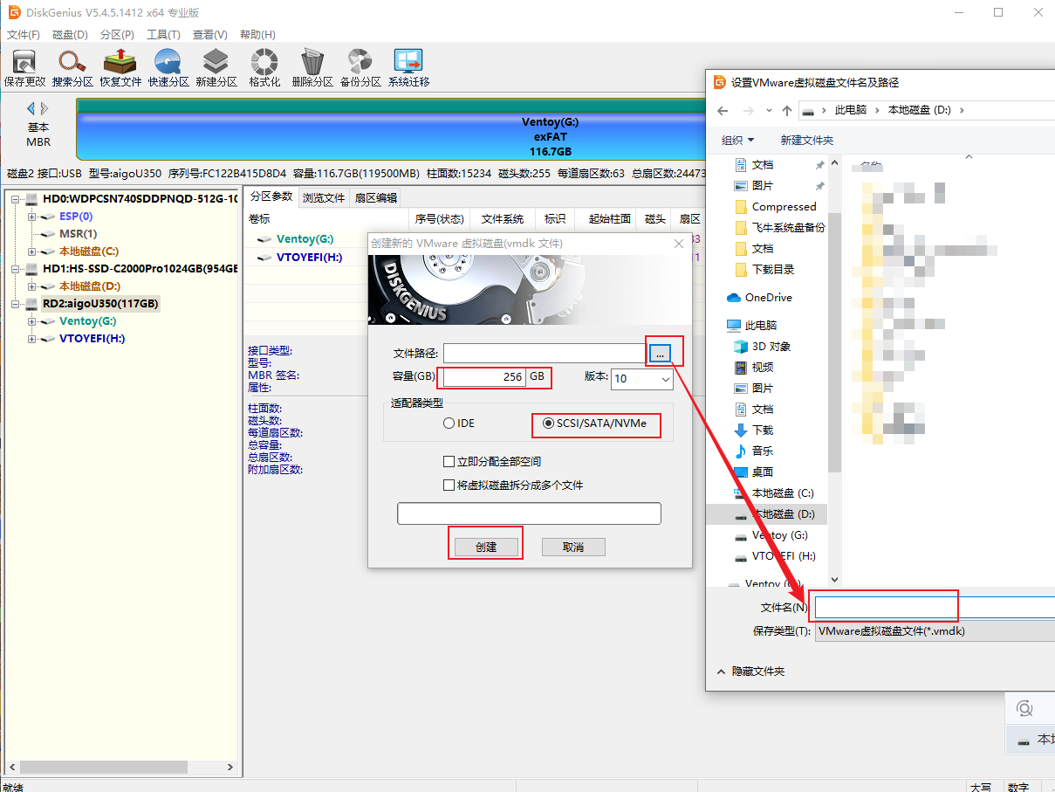
Task: Click 隐藏文件夹 in save dialog
Action: pyautogui.click(x=750, y=671)
